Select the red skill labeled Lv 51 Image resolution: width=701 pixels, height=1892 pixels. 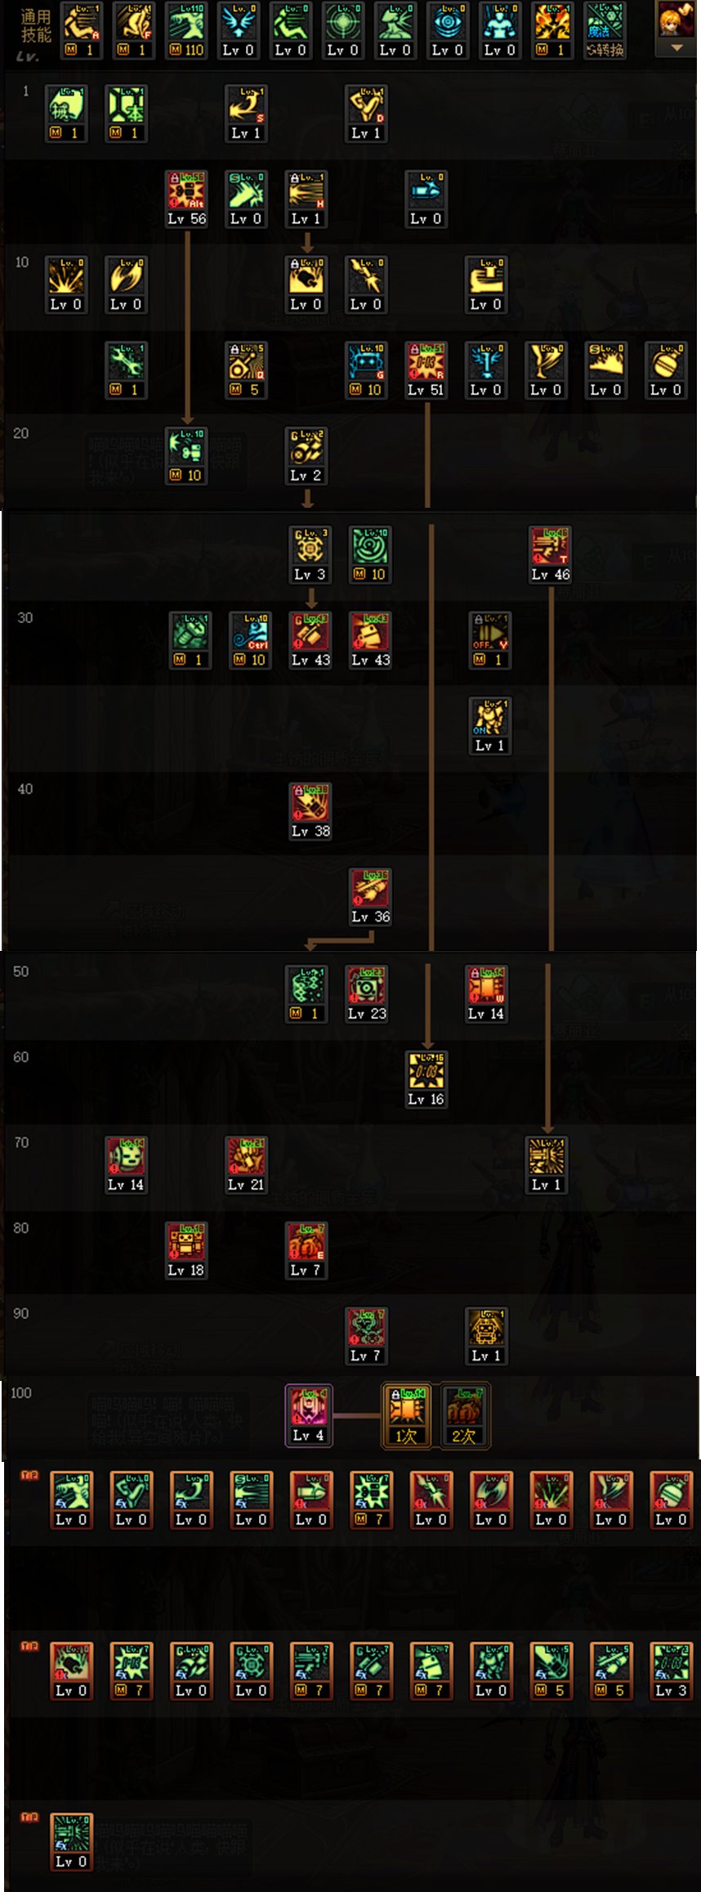click(x=426, y=370)
